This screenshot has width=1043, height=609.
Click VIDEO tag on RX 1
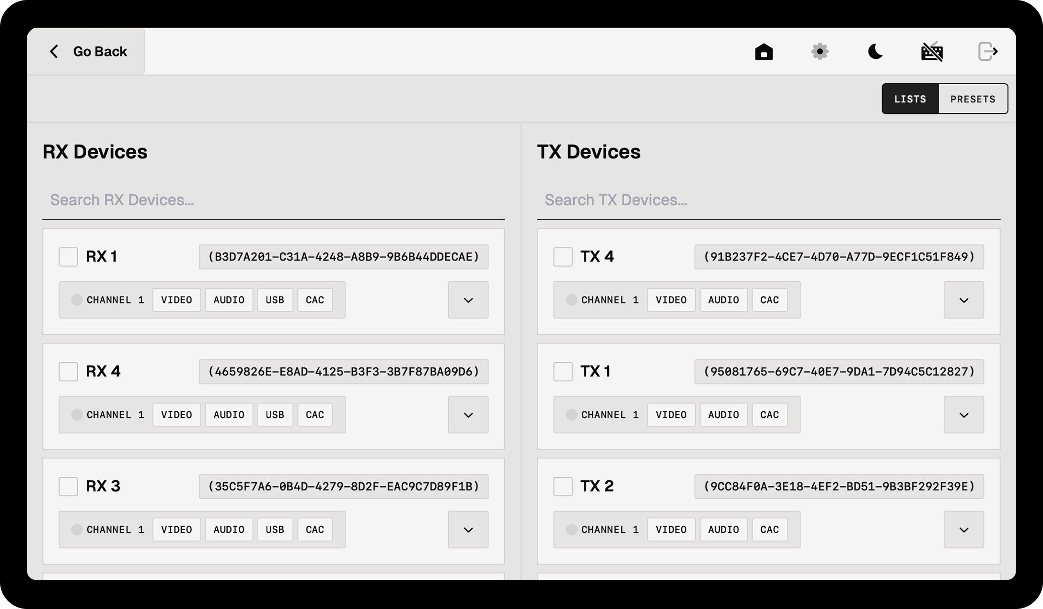point(176,300)
